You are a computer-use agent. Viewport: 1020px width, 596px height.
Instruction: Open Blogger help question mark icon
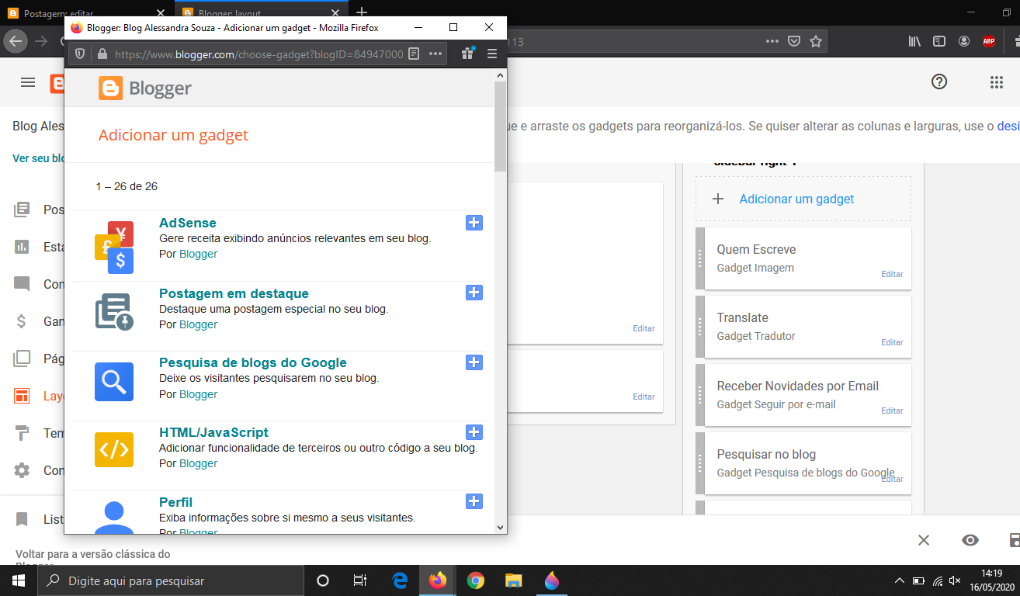(x=939, y=81)
